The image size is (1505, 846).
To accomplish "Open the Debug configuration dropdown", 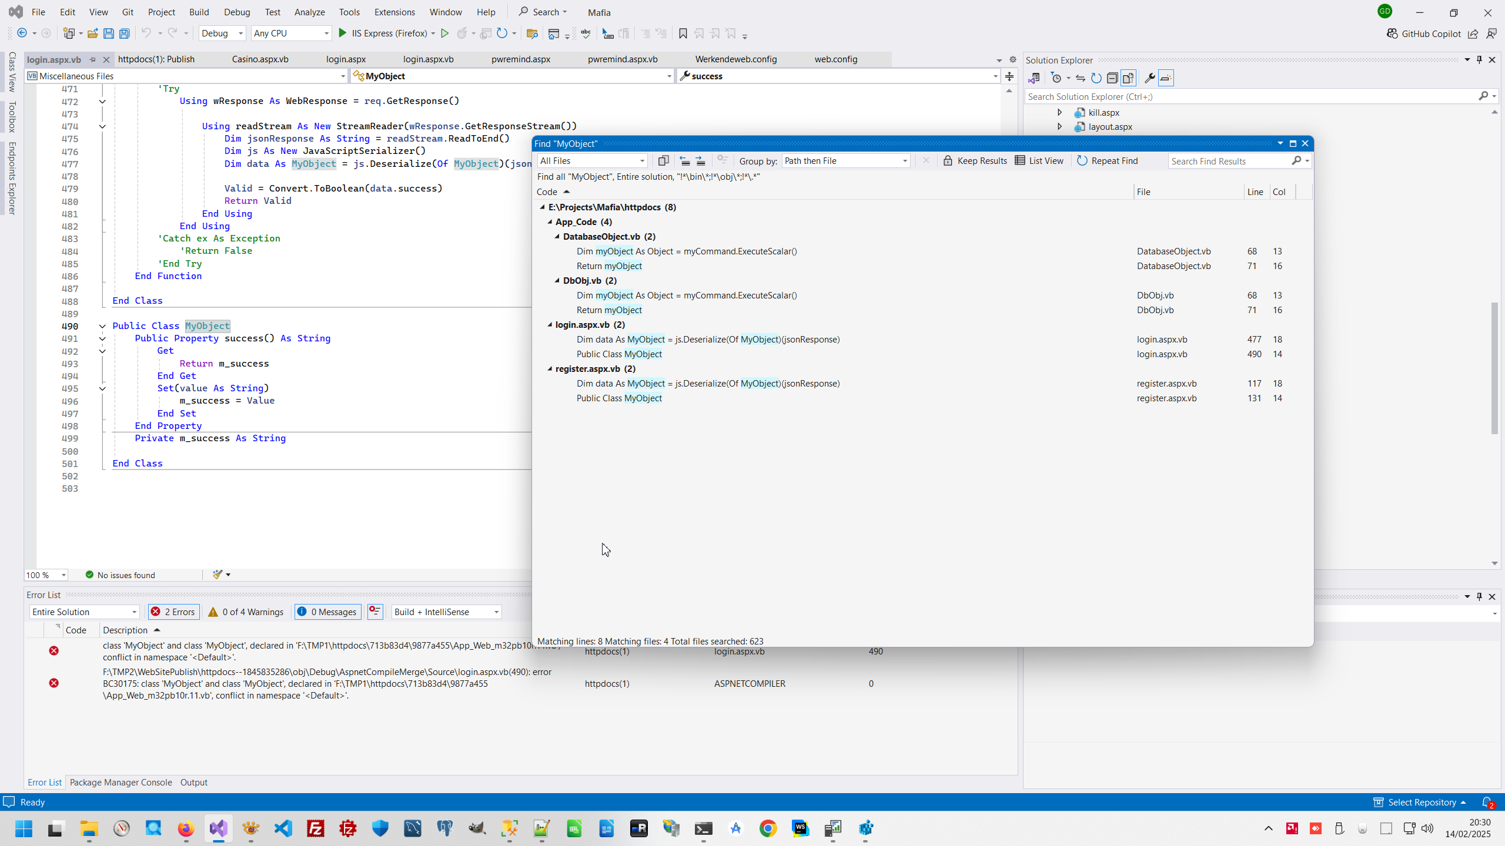I will (222, 33).
